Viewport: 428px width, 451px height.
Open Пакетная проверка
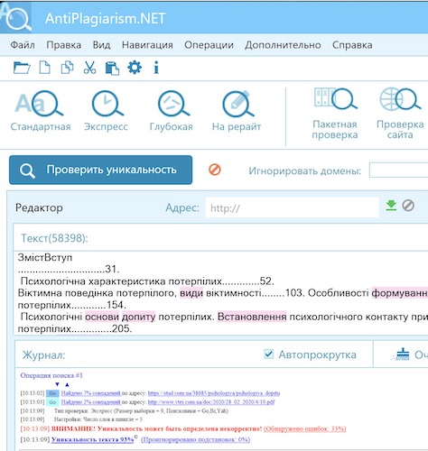(x=335, y=114)
